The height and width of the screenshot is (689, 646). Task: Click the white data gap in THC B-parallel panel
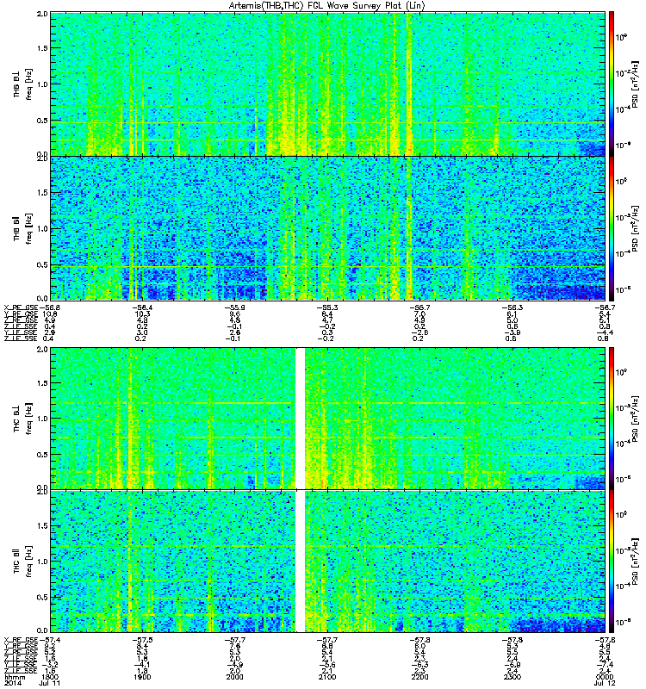click(x=300, y=562)
